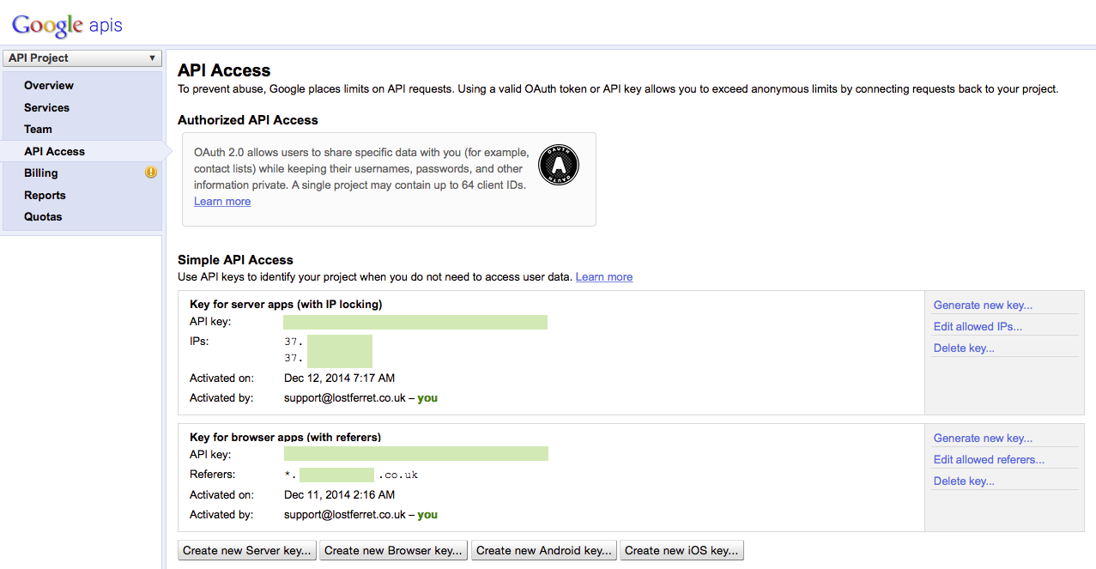This screenshot has height=569, width=1096.
Task: Click the Billing warning icon
Action: 151,173
